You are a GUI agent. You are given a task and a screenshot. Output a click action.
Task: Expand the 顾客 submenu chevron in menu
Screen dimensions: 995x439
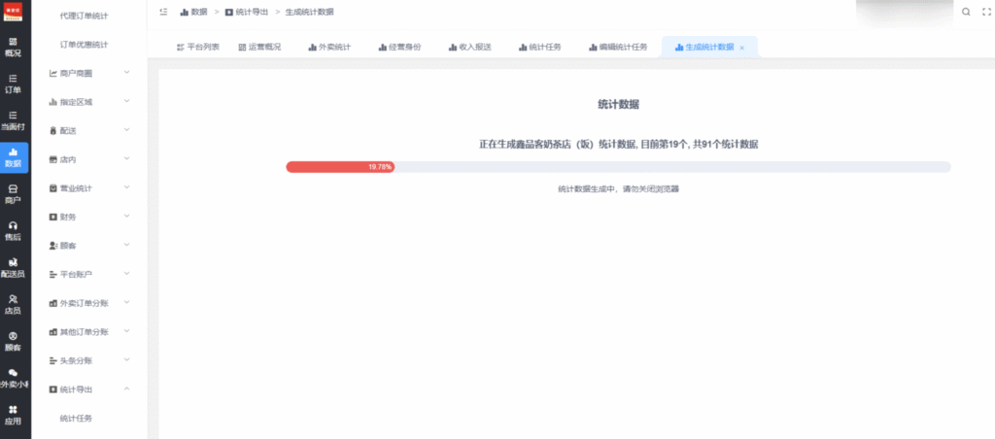pos(127,245)
